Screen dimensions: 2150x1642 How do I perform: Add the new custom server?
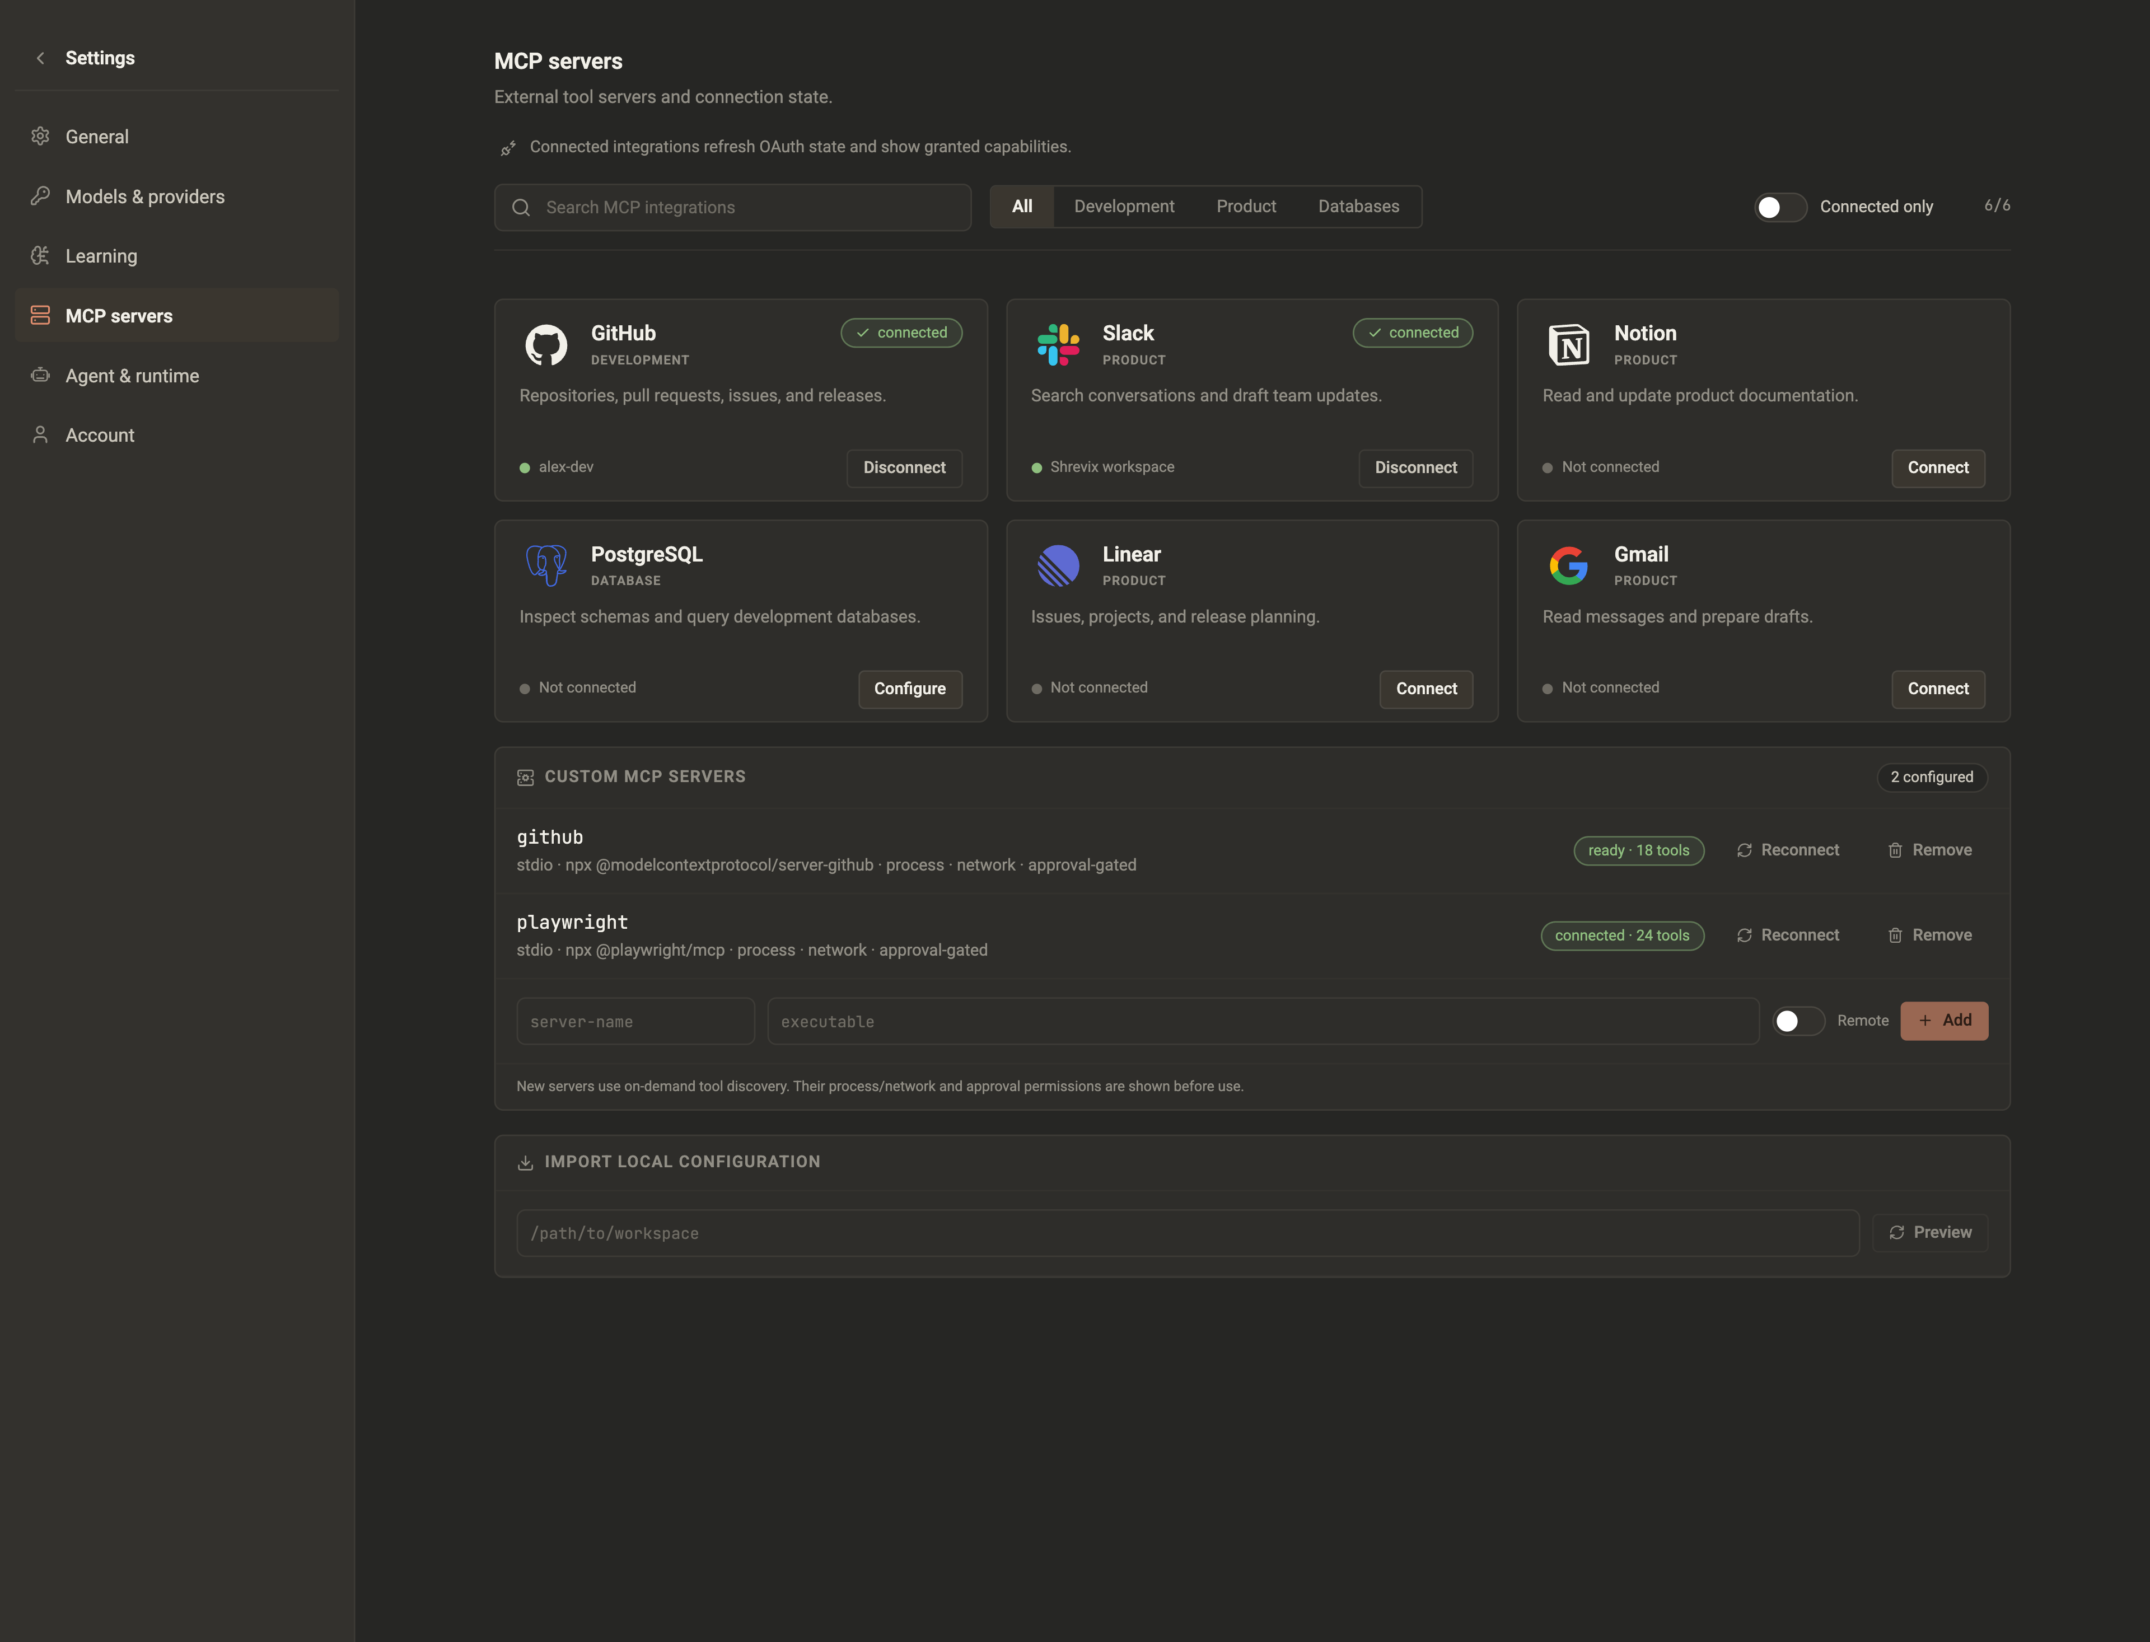(x=1944, y=1021)
